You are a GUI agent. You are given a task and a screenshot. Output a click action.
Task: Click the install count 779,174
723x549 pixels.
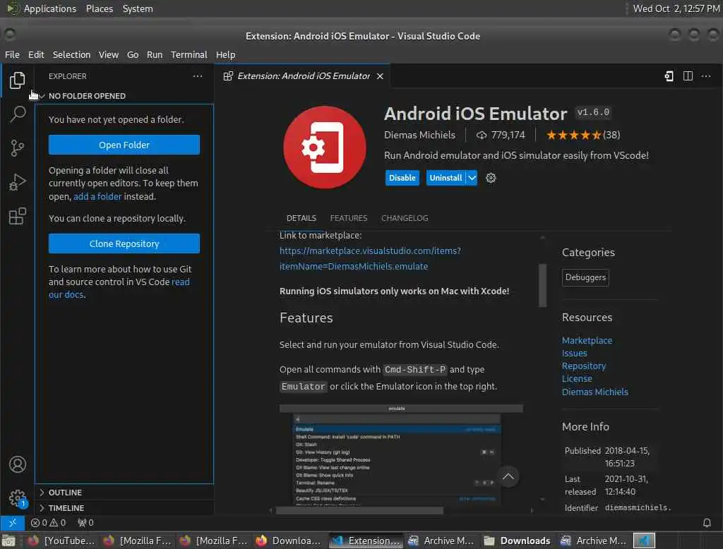click(501, 135)
